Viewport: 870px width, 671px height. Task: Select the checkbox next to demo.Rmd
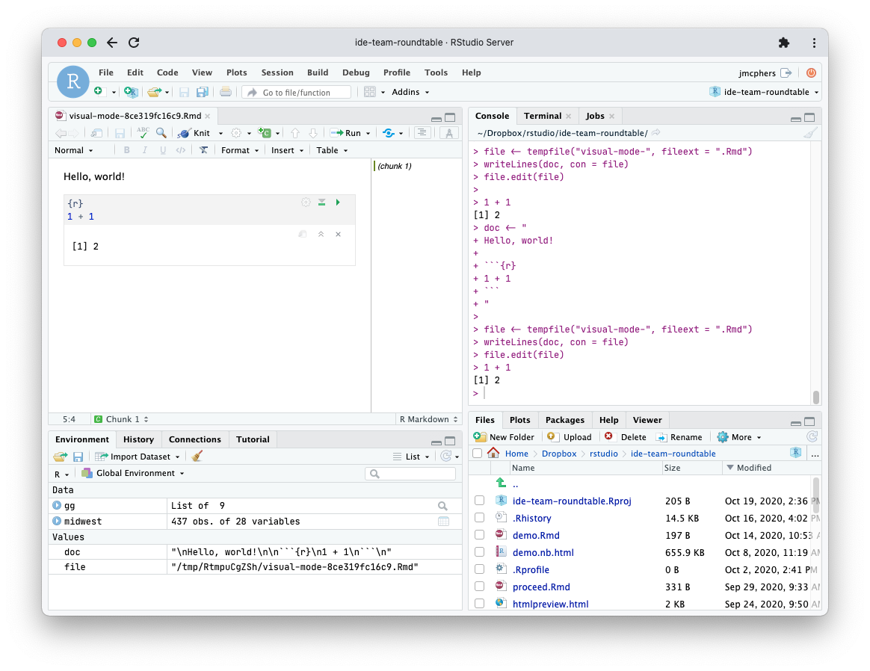pyautogui.click(x=479, y=535)
